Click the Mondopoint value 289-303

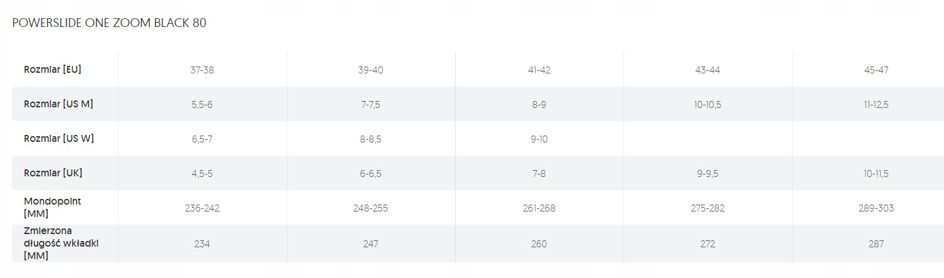point(876,208)
